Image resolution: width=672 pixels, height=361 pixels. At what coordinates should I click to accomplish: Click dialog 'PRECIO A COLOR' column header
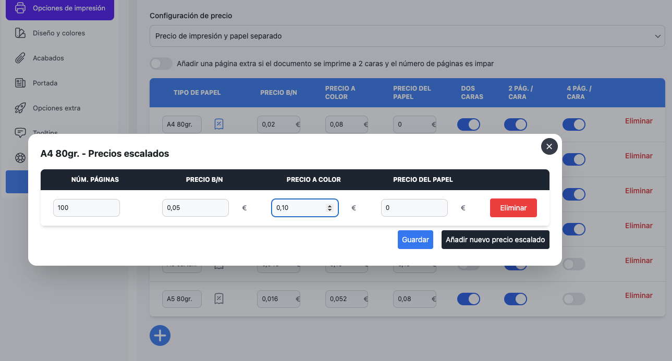pyautogui.click(x=314, y=180)
